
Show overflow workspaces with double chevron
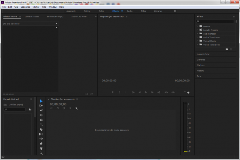coord(175,11)
